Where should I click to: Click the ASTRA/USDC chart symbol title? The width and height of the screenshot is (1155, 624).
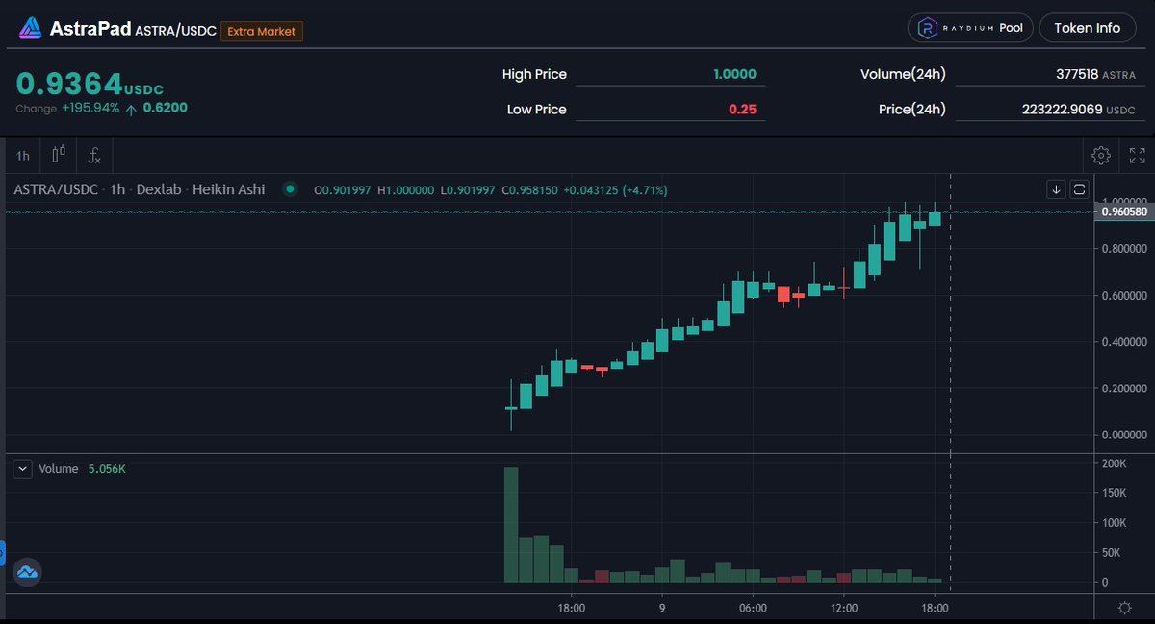(x=56, y=189)
